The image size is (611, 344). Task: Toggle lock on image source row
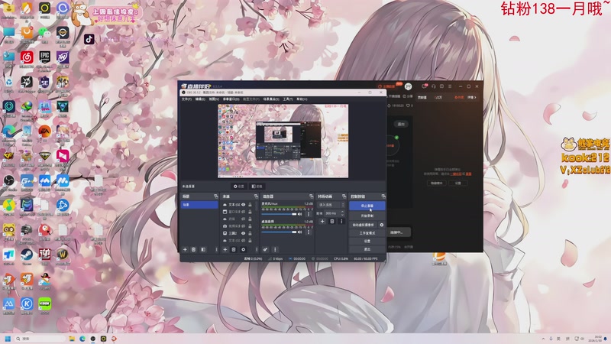coord(250,233)
